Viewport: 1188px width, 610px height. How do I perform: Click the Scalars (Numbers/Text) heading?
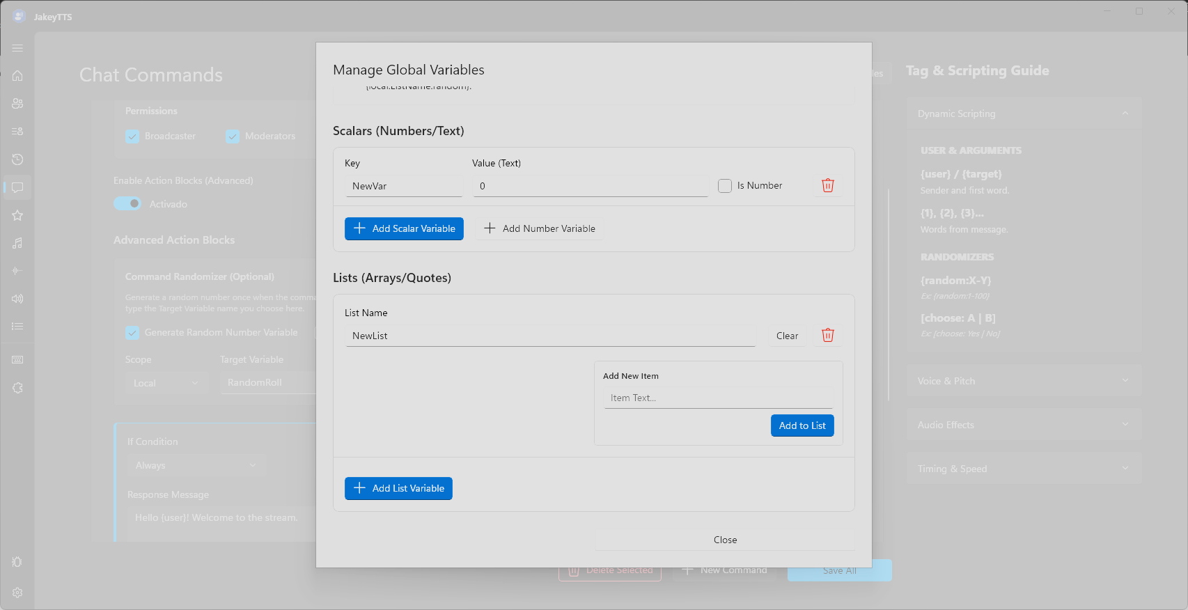pos(398,131)
